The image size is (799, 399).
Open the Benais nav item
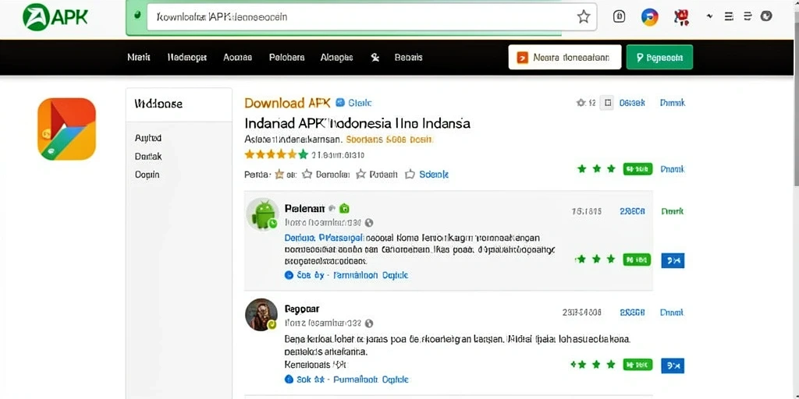409,58
